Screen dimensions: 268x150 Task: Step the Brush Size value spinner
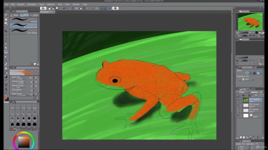click(x=33, y=78)
